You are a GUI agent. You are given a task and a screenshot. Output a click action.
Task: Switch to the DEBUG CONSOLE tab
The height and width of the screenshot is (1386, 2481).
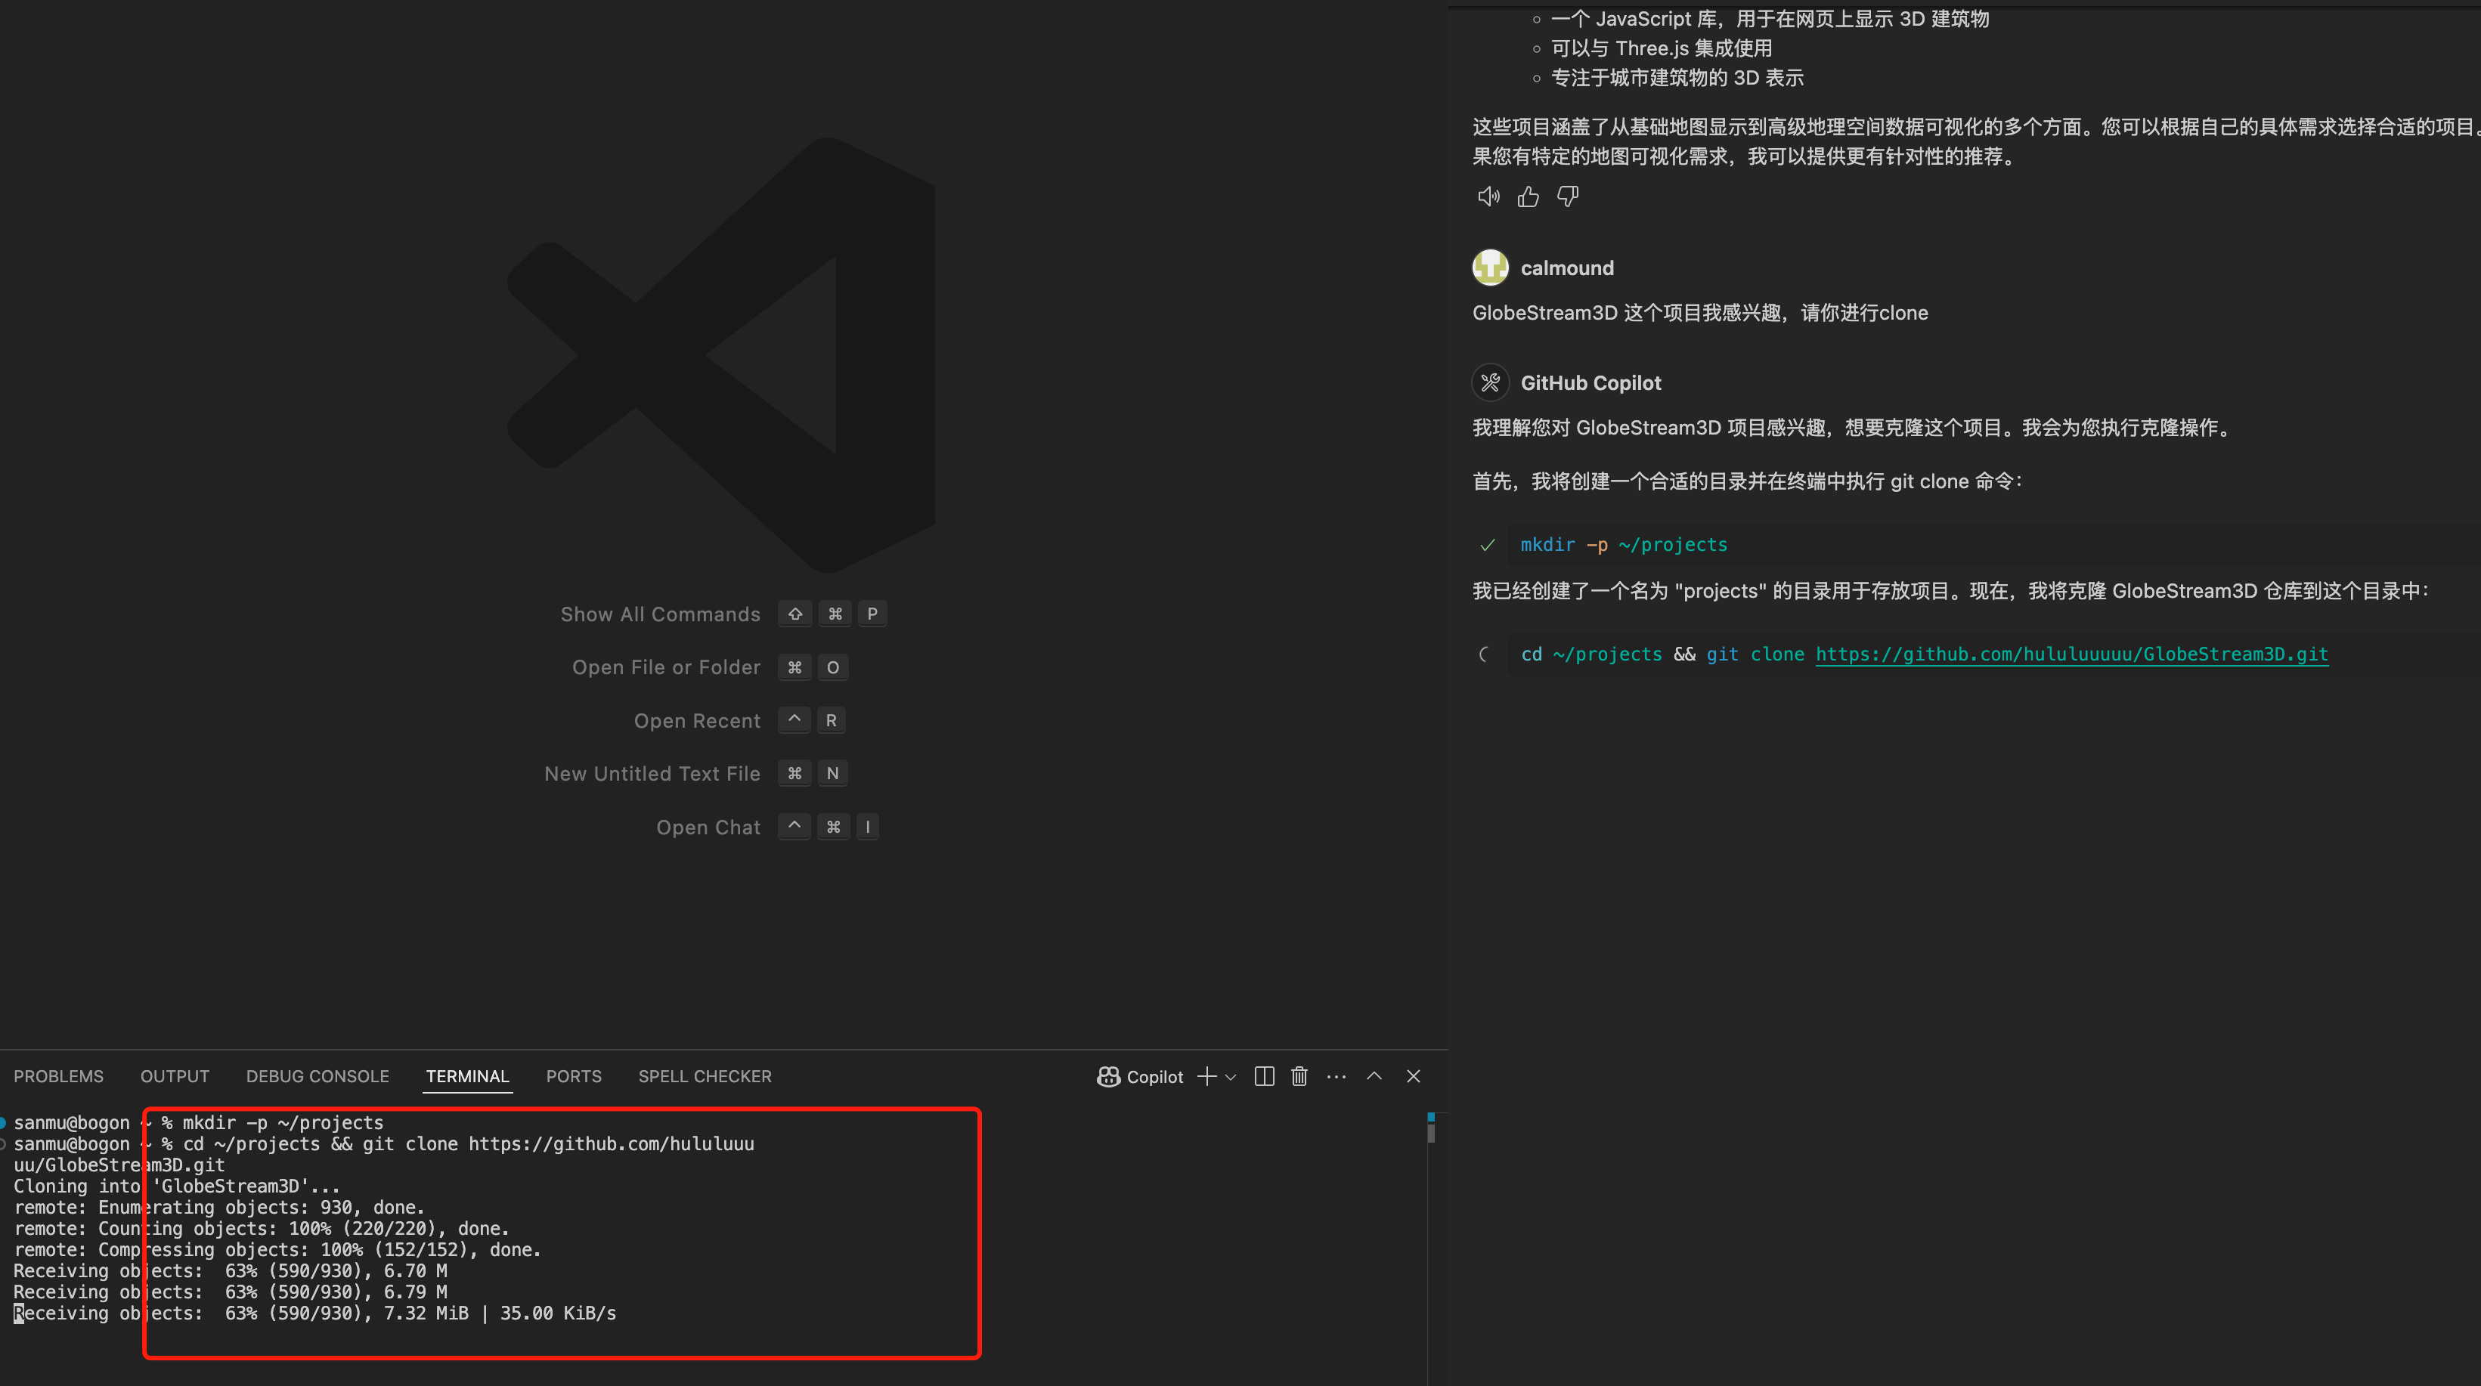pos(317,1076)
